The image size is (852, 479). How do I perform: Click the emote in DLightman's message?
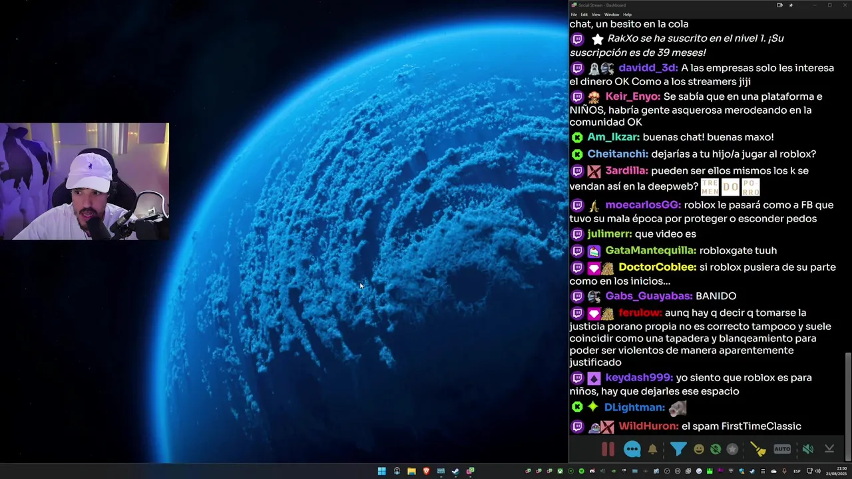point(678,407)
